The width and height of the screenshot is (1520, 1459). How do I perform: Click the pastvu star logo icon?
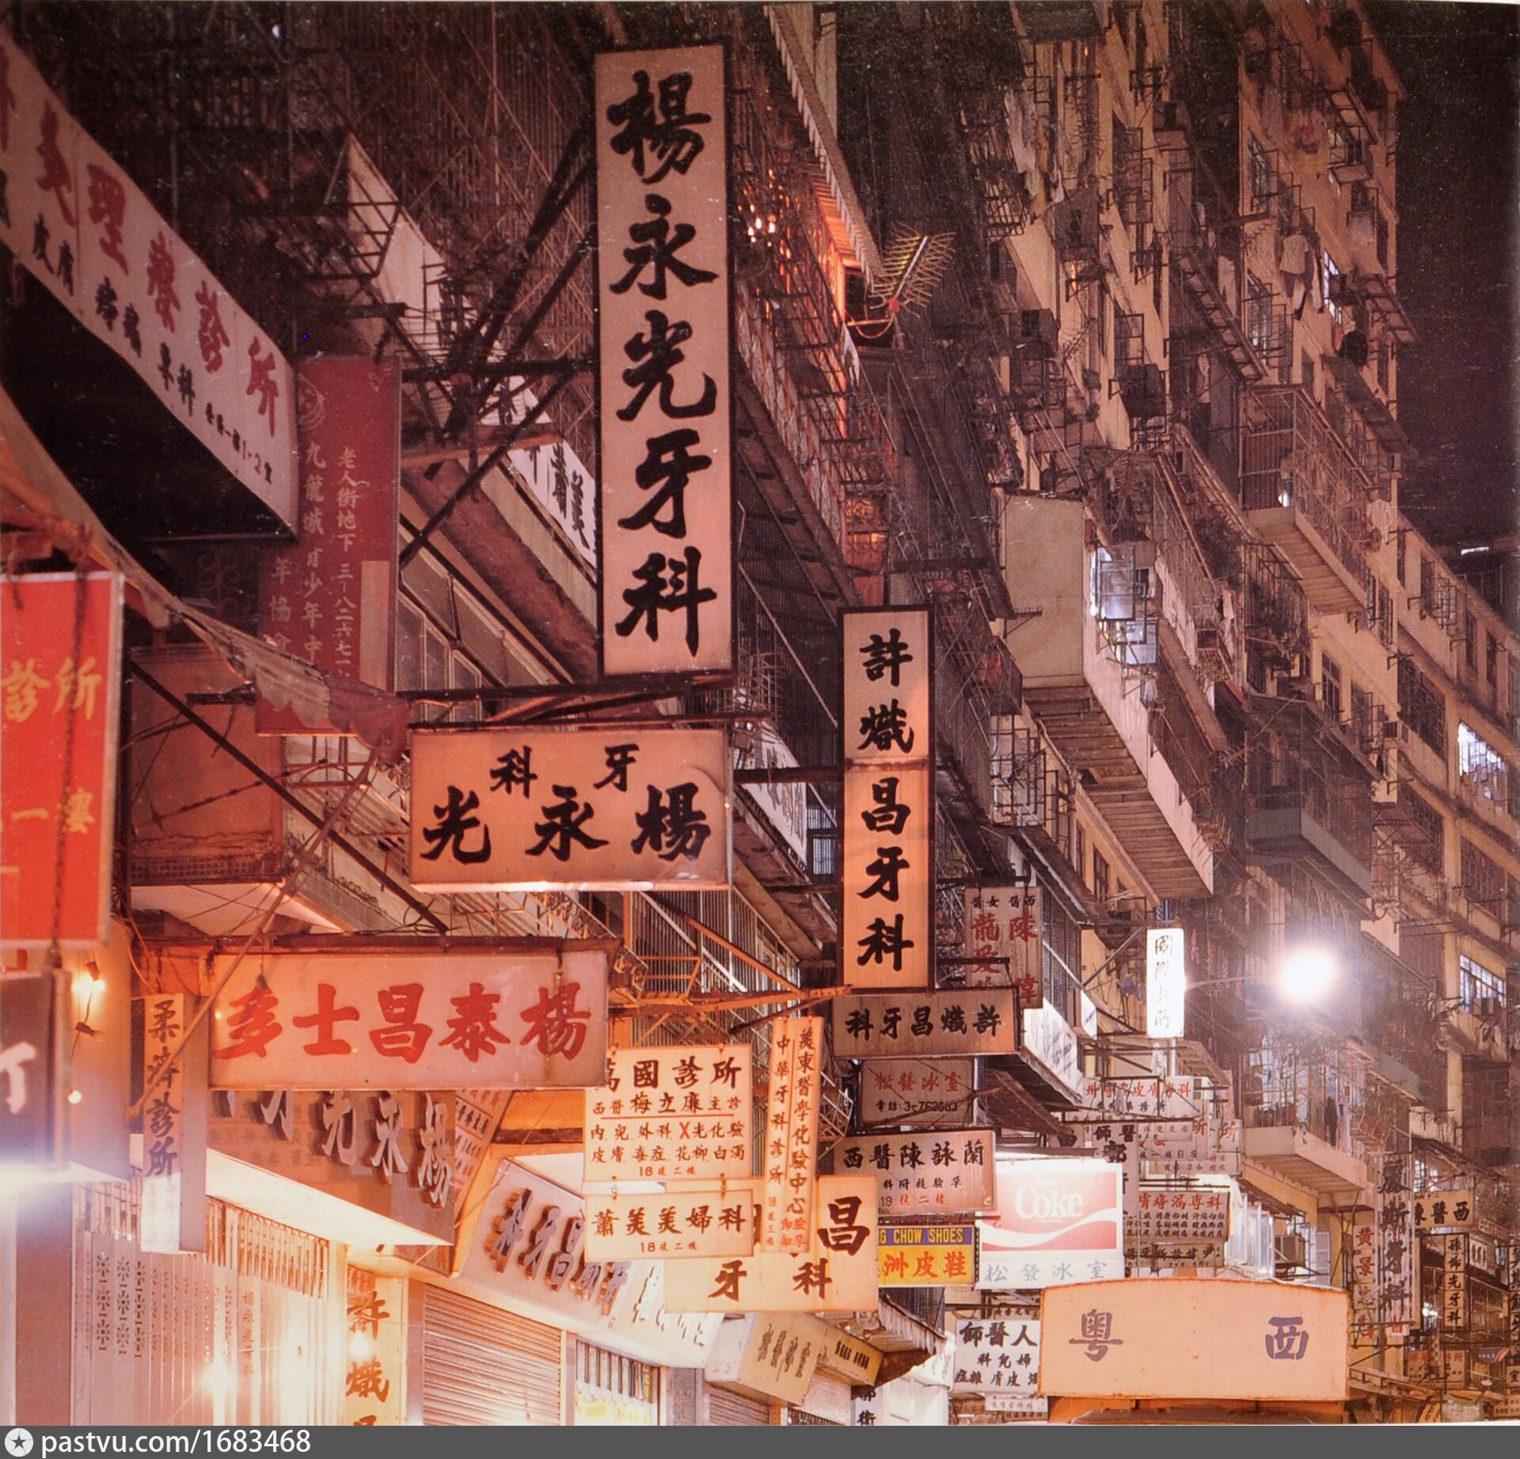(x=18, y=1442)
